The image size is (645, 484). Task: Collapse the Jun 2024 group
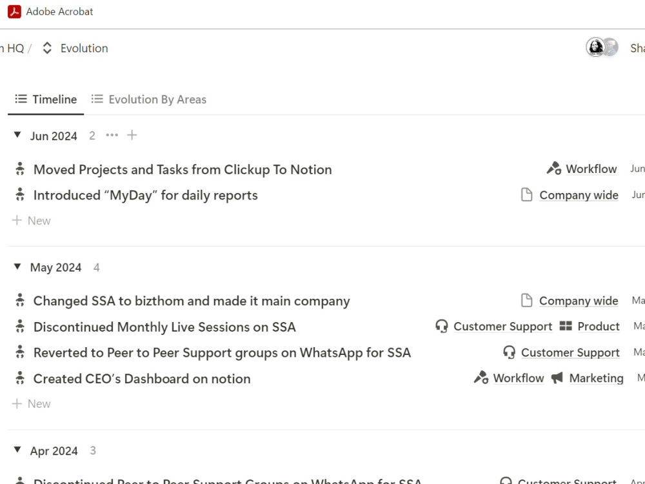(17, 135)
